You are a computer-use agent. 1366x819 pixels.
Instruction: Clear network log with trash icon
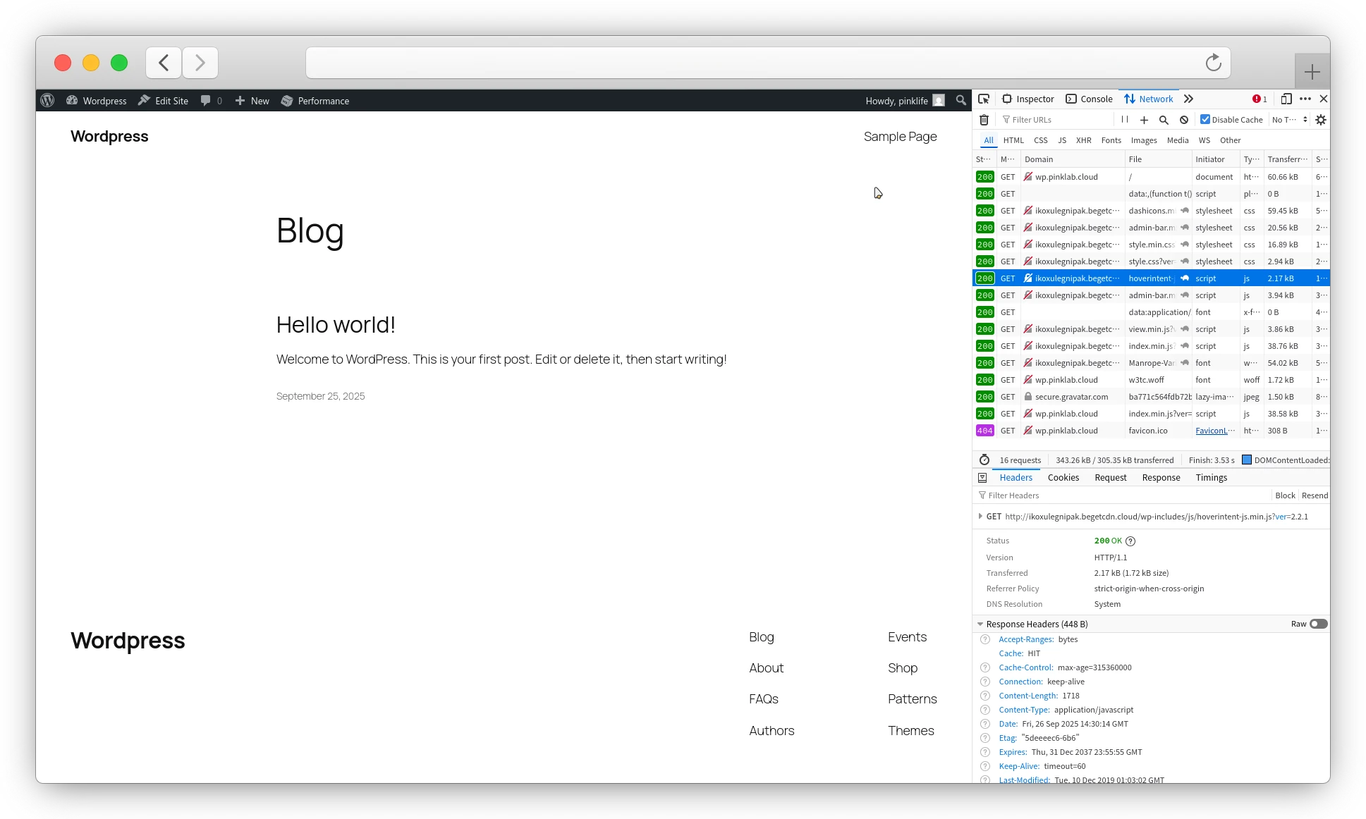[x=984, y=120]
